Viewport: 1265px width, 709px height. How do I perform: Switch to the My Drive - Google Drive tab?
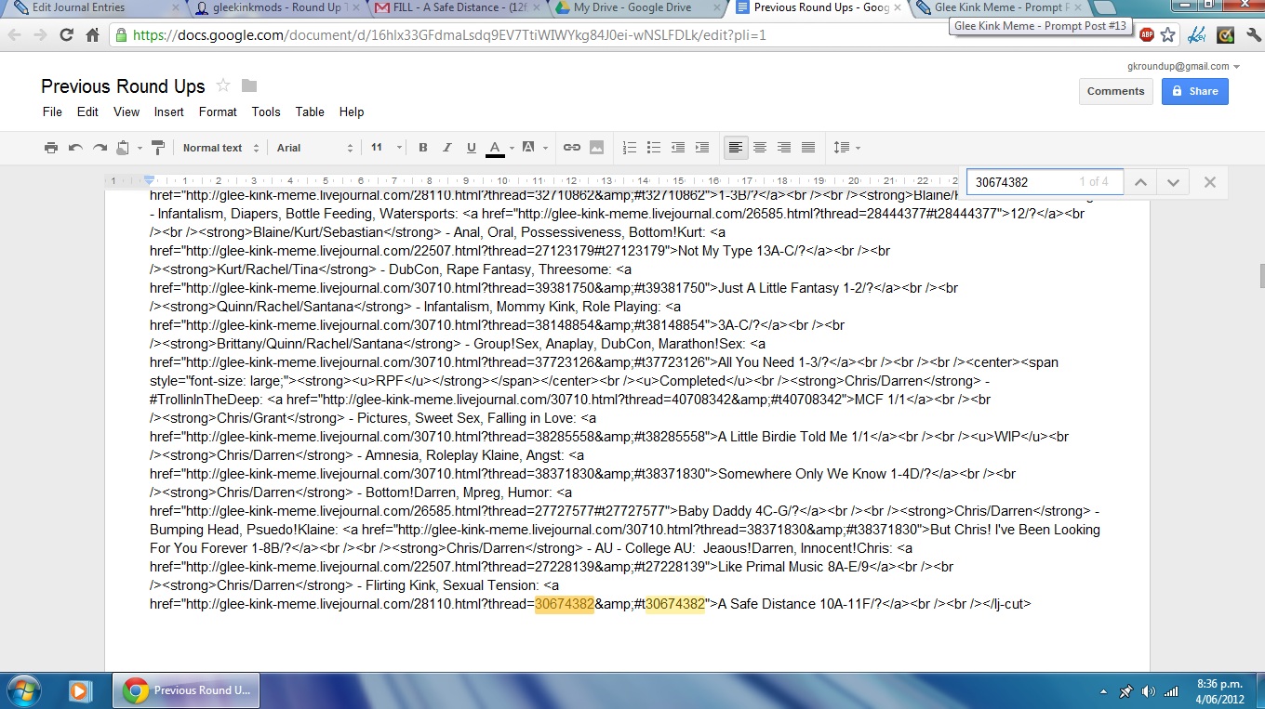click(x=637, y=7)
